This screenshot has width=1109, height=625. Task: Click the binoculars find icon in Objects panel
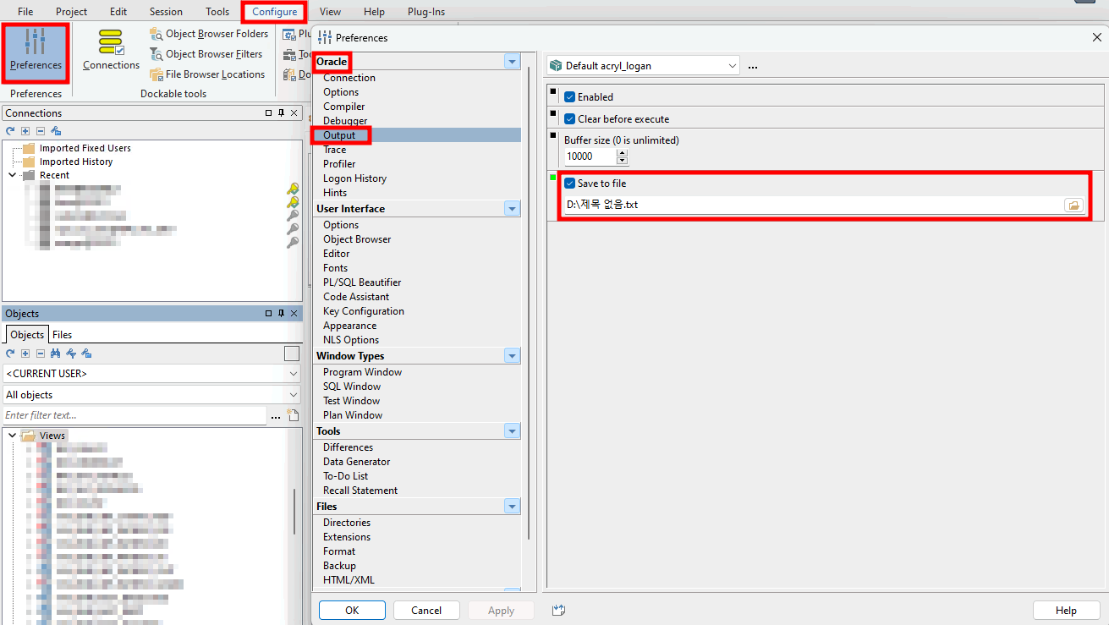click(x=56, y=354)
